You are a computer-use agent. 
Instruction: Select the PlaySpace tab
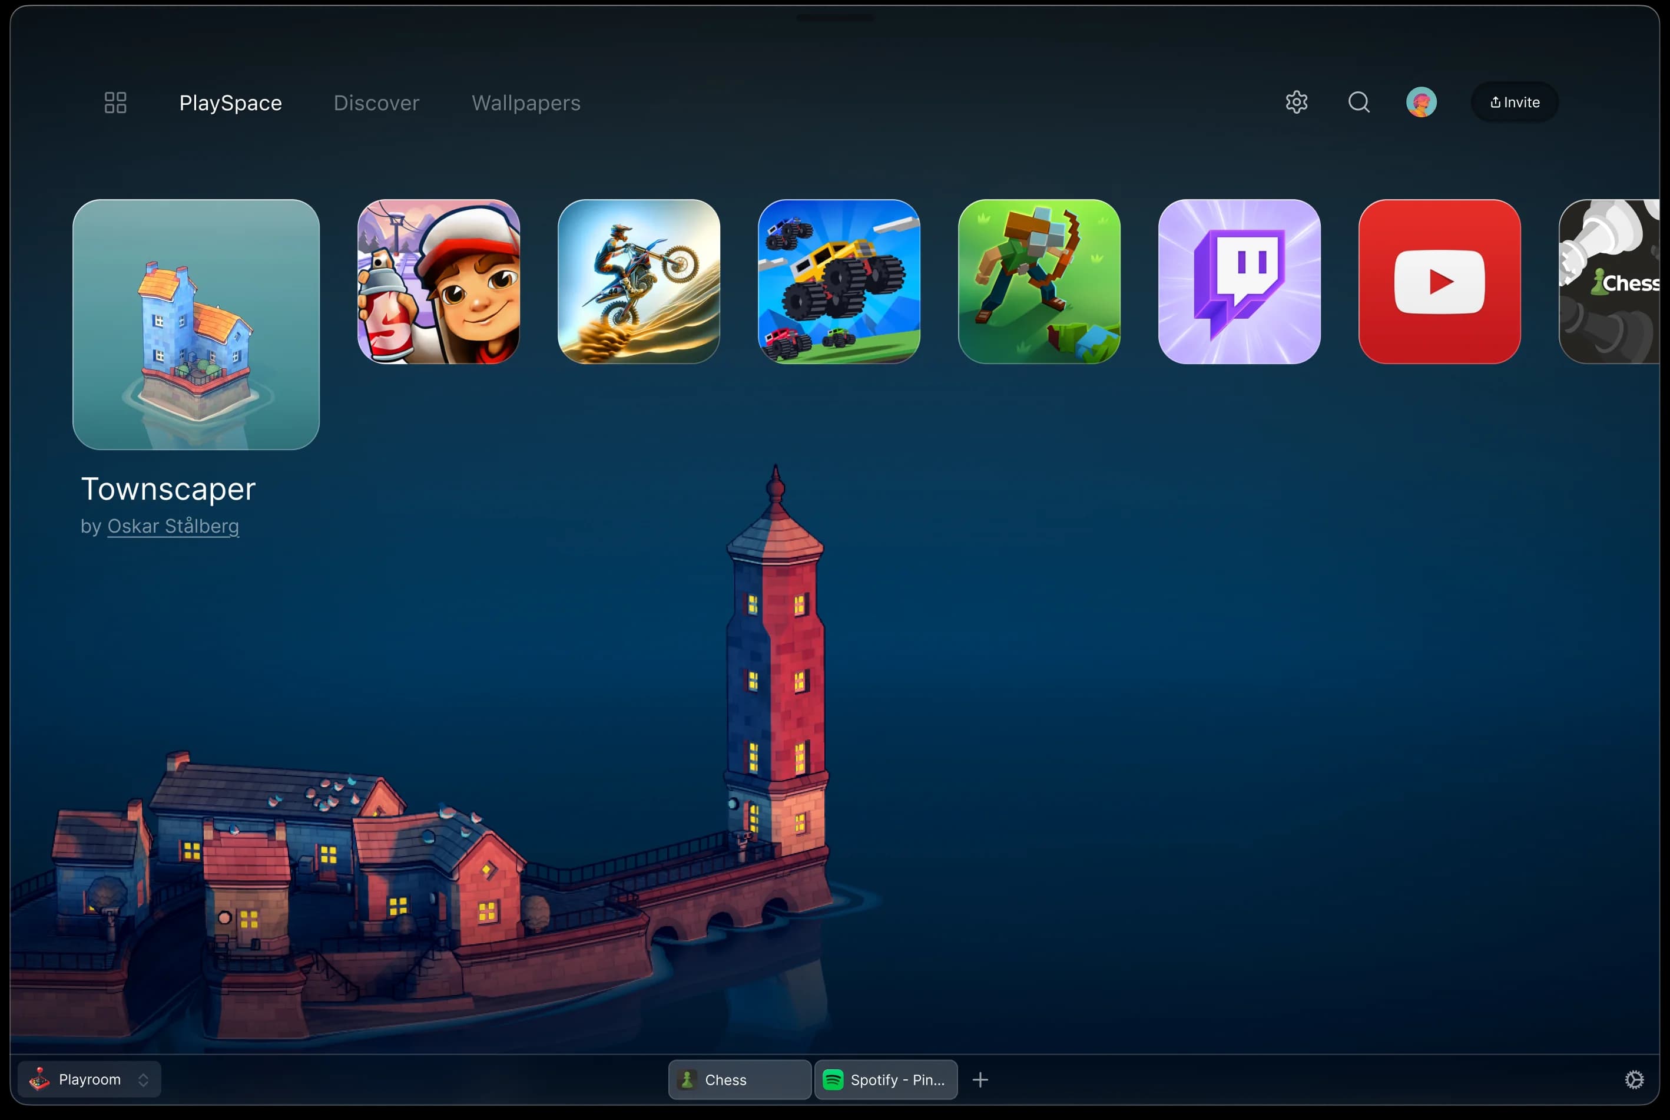click(x=230, y=103)
